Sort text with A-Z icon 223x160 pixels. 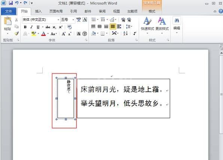(125, 33)
